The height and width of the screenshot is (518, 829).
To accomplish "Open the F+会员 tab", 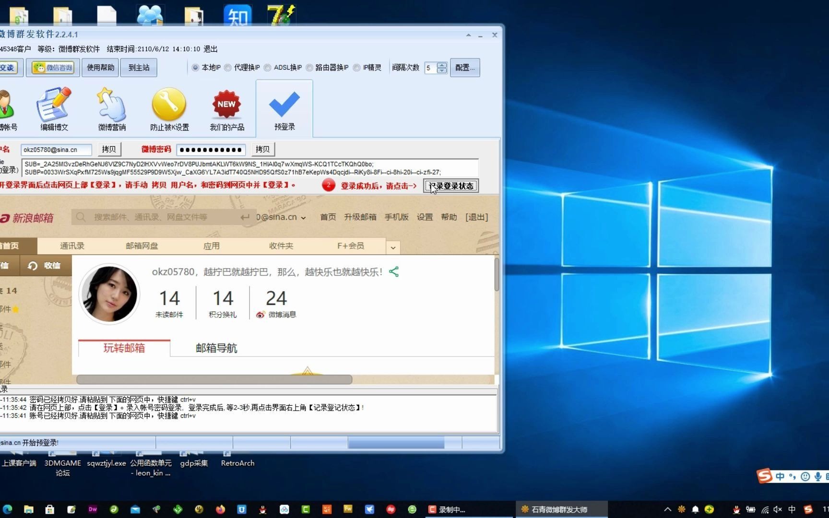I will 351,246.
